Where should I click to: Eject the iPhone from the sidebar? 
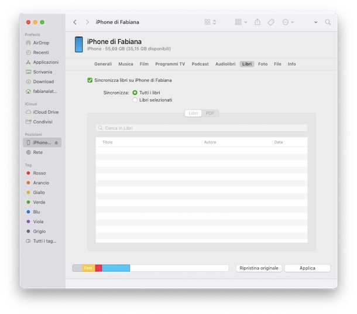(56, 143)
